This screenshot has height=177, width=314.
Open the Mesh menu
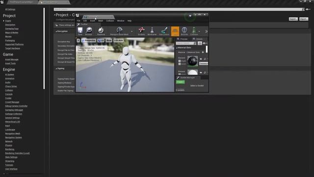101,21
